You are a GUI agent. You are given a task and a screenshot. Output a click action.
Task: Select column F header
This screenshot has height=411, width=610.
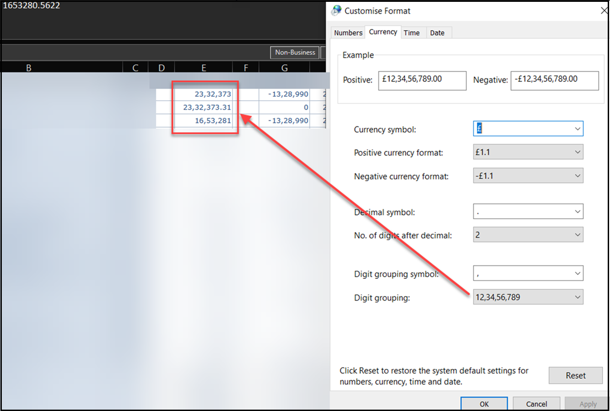pyautogui.click(x=246, y=68)
